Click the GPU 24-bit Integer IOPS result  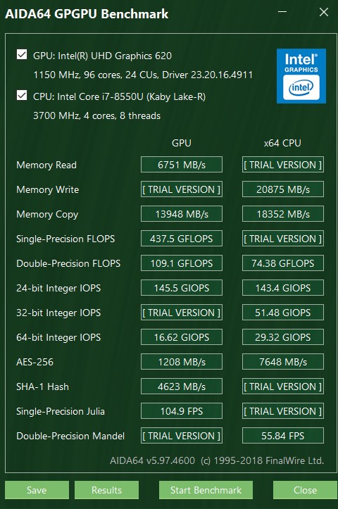[182, 288]
